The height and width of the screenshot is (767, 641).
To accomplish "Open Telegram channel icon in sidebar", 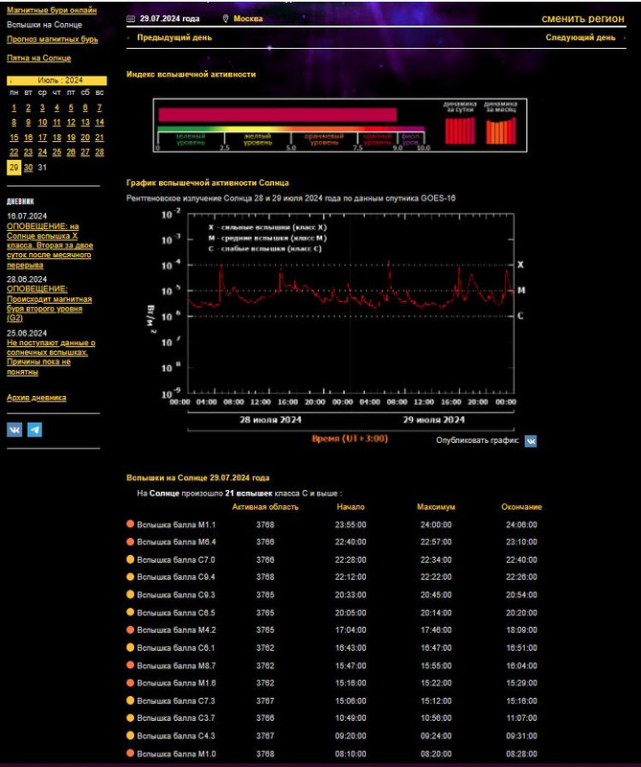I will (x=34, y=430).
